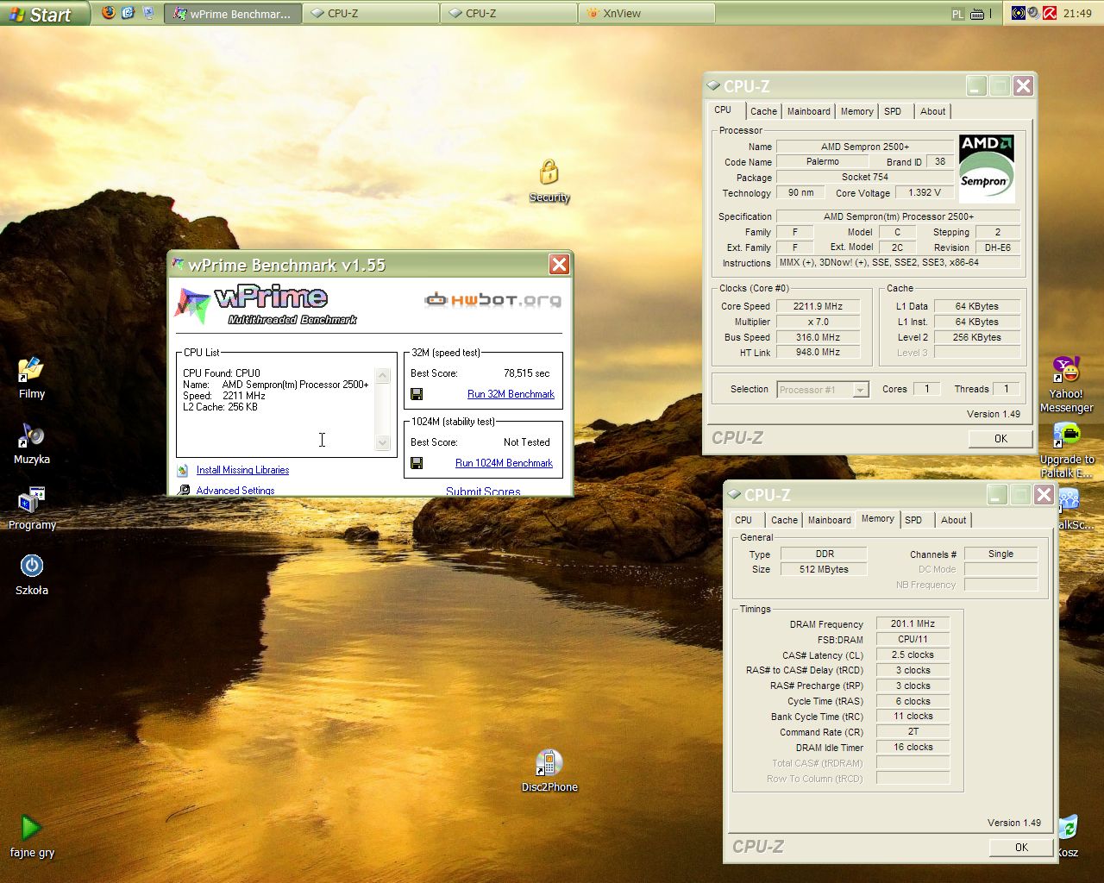Select the Upgrade to Paltalk desktop icon
Viewport: 1104px width, 883px height.
(1067, 450)
